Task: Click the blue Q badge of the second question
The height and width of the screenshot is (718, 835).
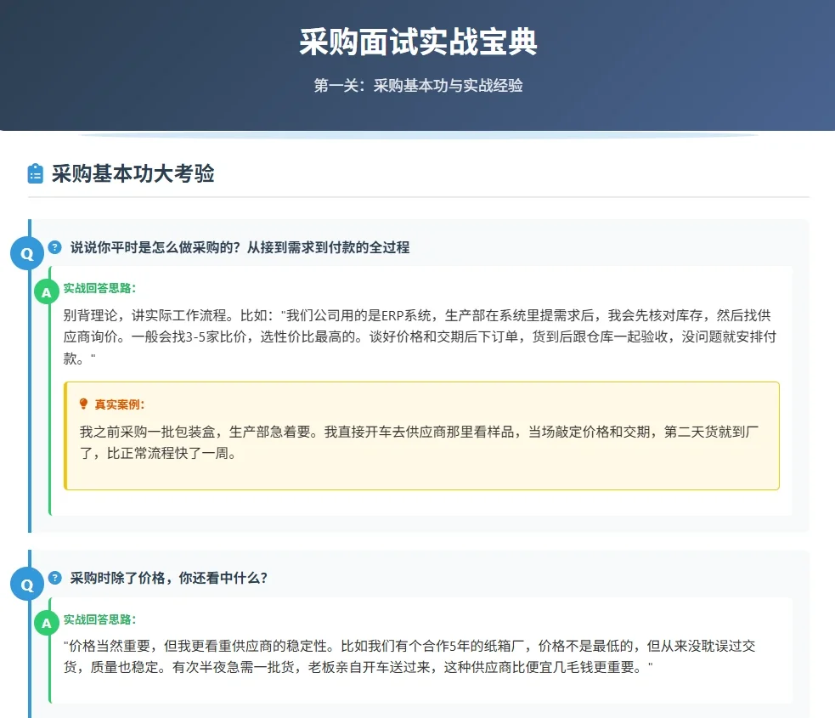Action: point(26,584)
